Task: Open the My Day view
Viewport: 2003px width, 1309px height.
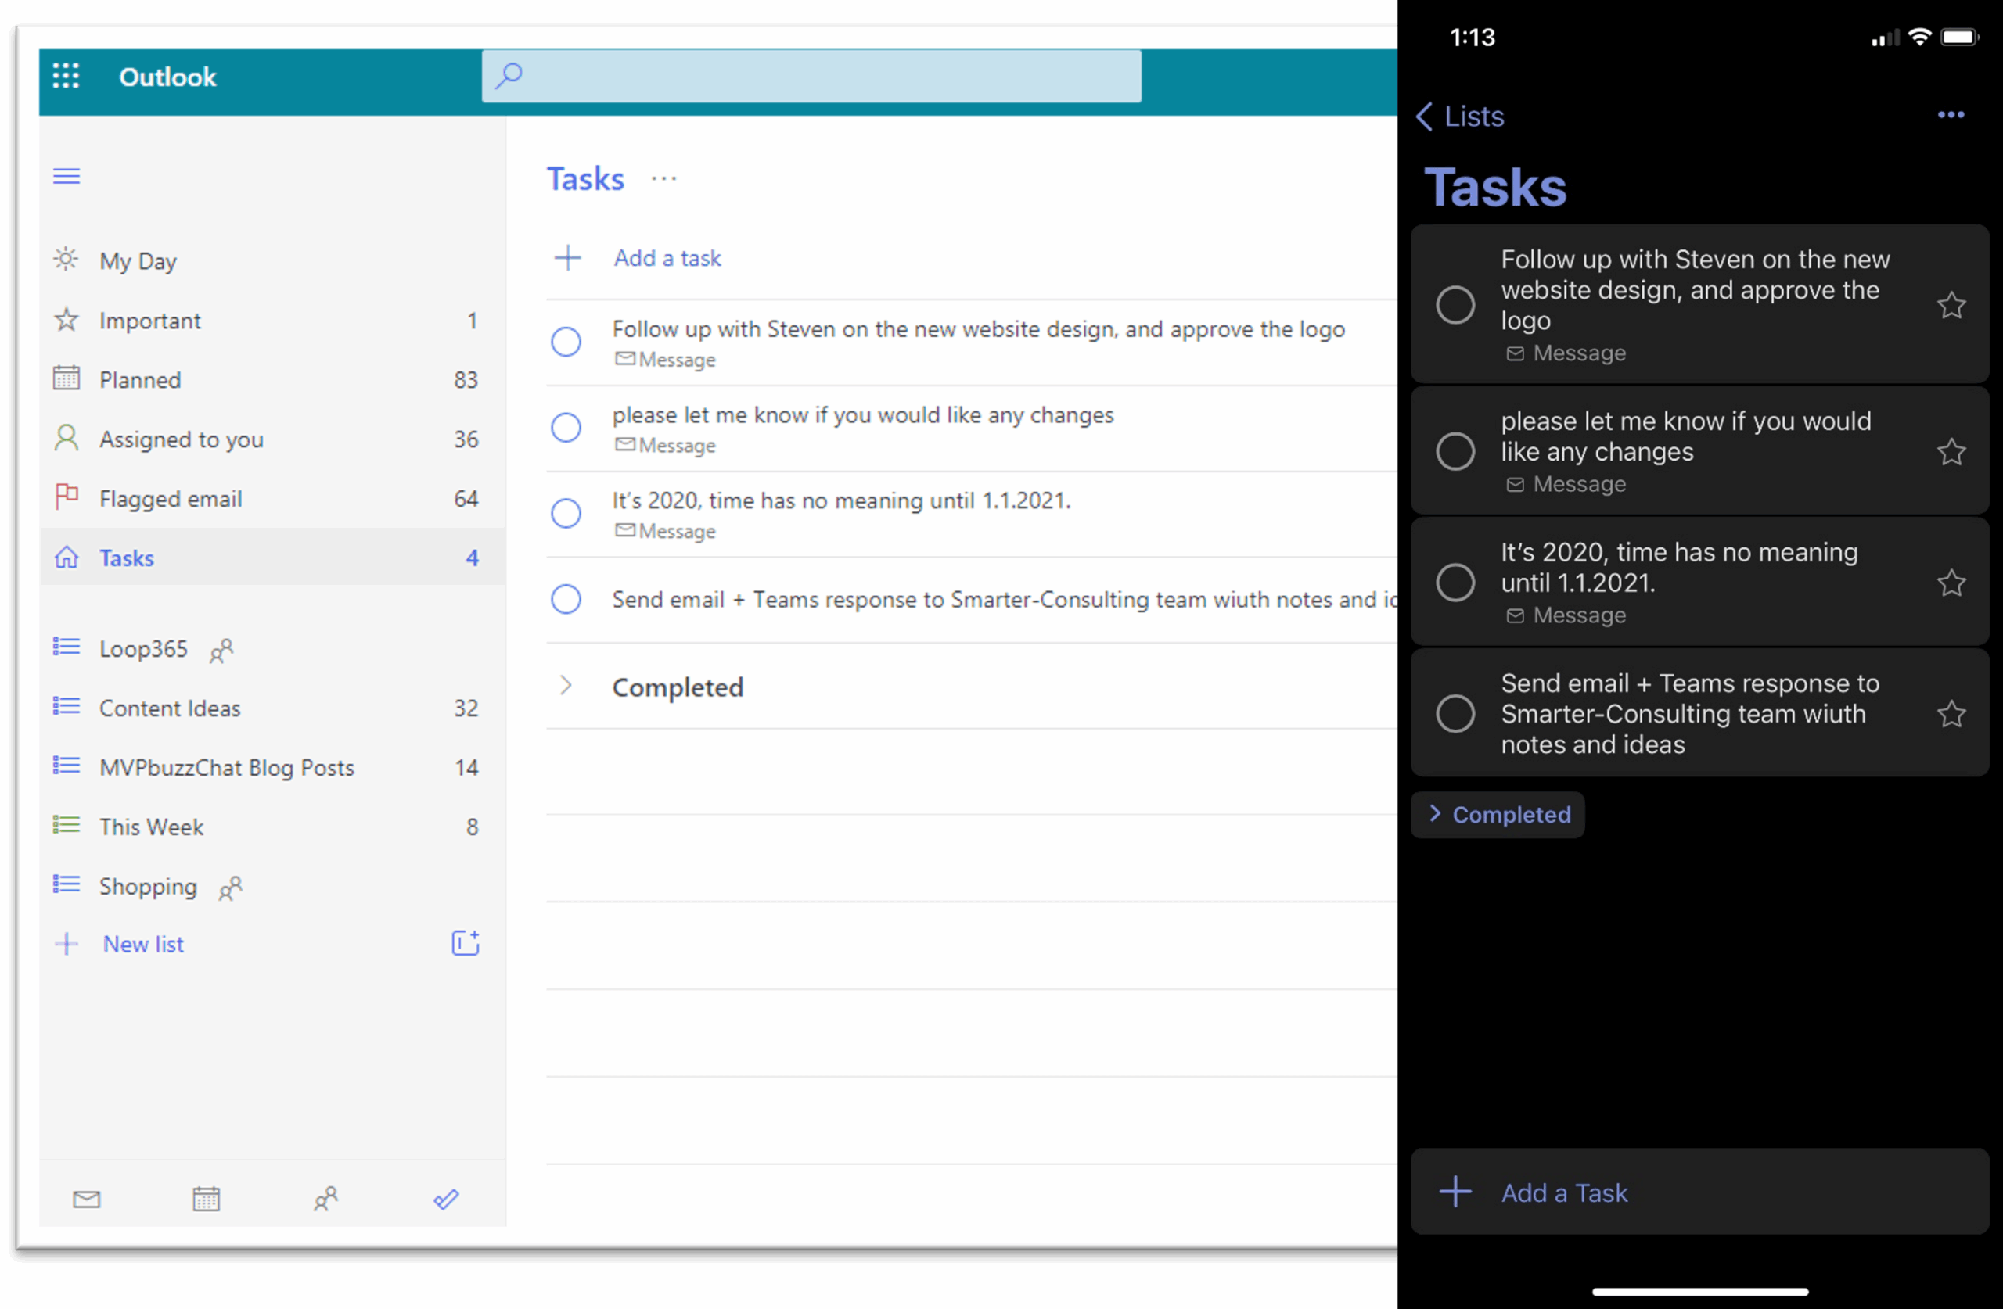Action: click(x=137, y=260)
